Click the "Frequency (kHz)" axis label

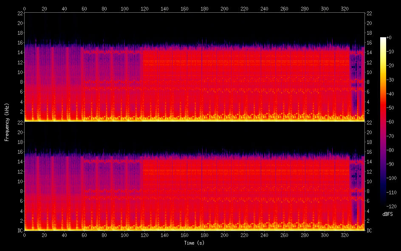pyautogui.click(x=7, y=121)
